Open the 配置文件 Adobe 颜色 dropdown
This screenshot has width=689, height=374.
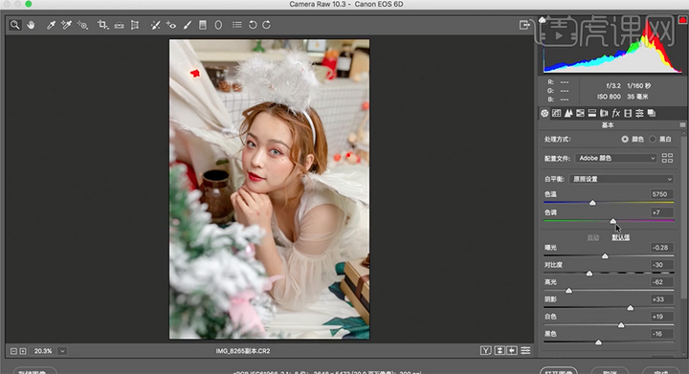click(x=616, y=158)
